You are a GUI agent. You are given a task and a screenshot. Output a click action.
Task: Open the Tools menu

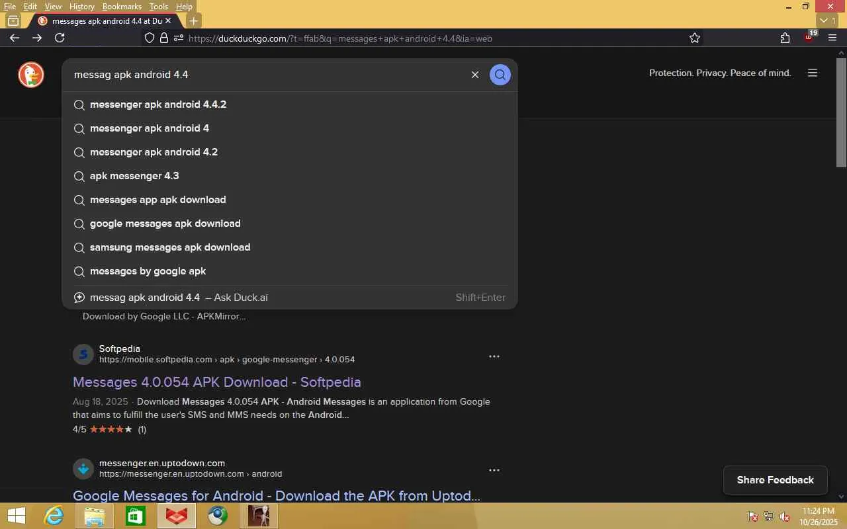pyautogui.click(x=159, y=6)
